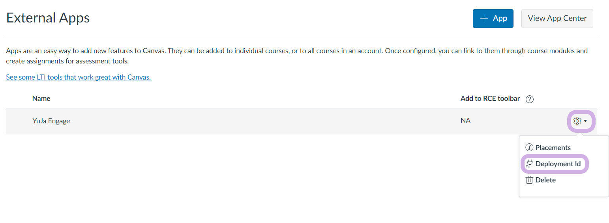Click the help question mark icon
Image resolution: width=609 pixels, height=223 pixels.
click(x=530, y=99)
